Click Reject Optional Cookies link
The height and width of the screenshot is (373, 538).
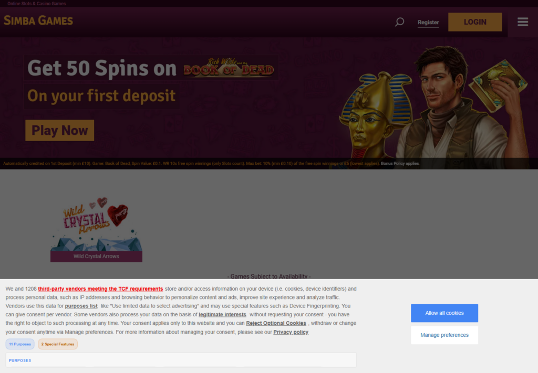coord(276,323)
